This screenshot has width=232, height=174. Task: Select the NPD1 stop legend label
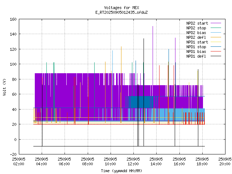coord(196,46)
